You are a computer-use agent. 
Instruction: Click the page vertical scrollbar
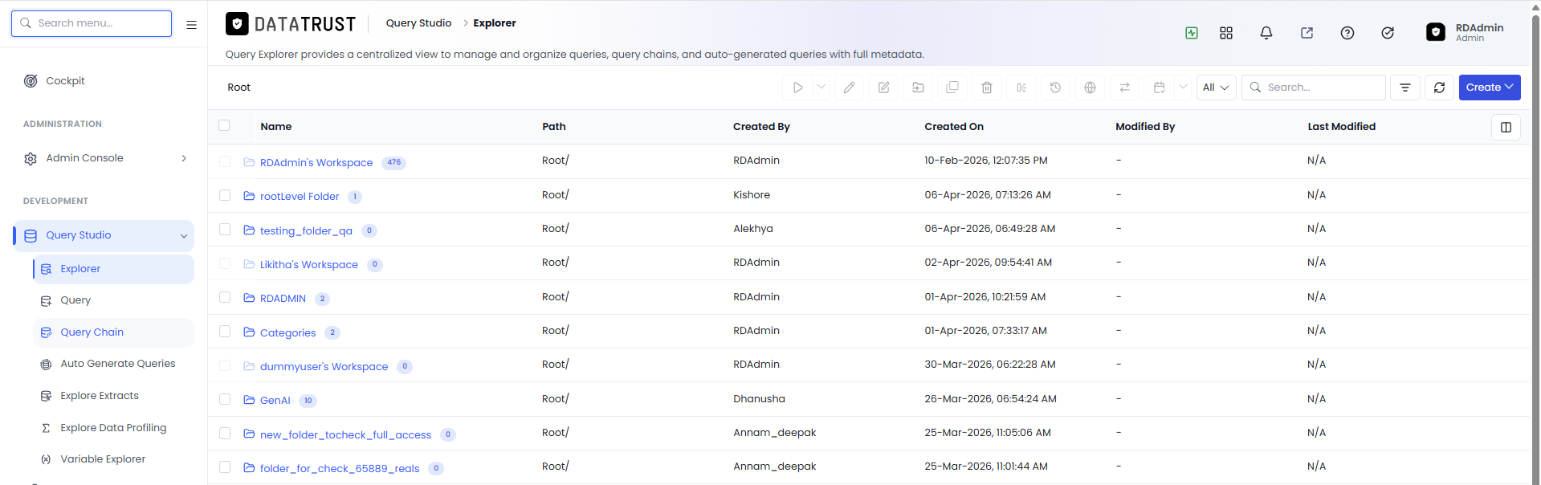point(1535,241)
